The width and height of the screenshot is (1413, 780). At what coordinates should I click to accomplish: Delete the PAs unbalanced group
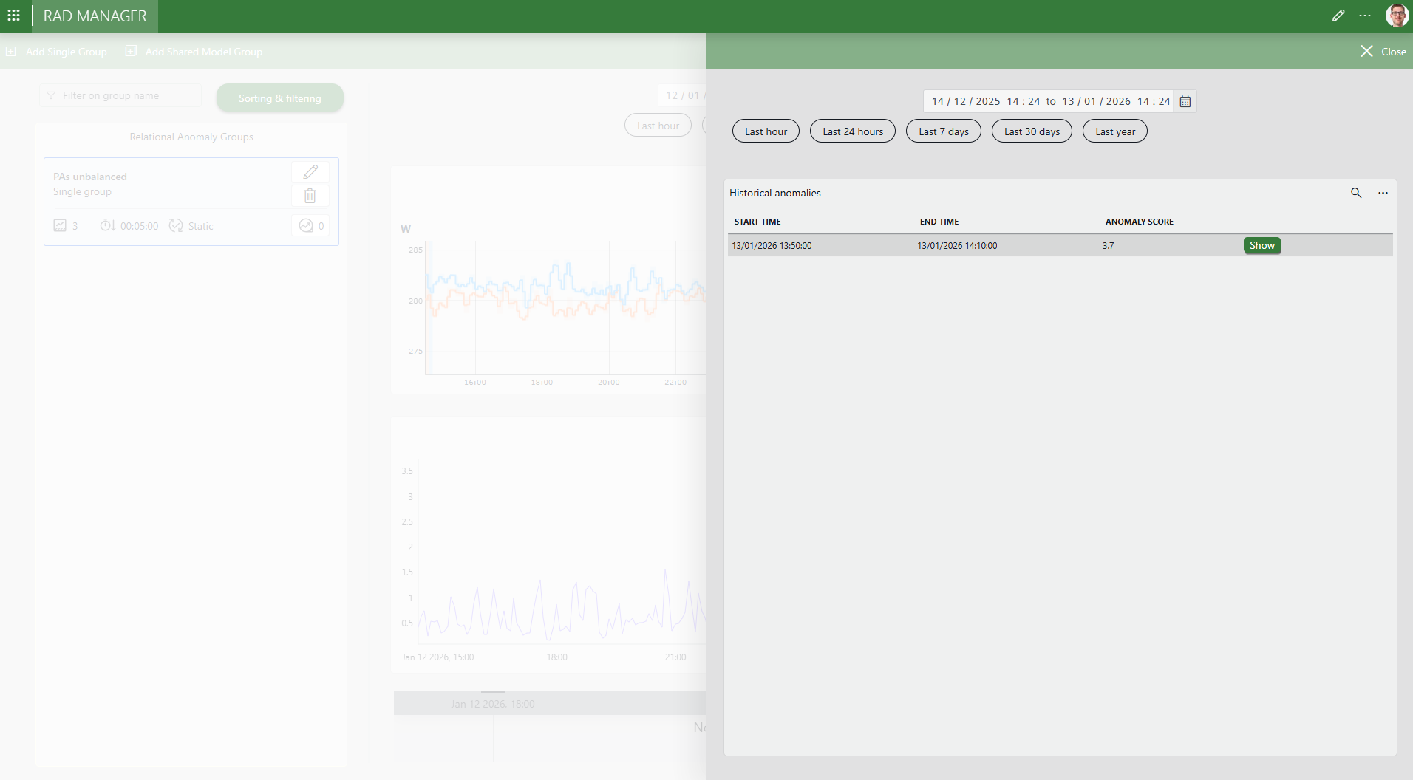pos(310,196)
